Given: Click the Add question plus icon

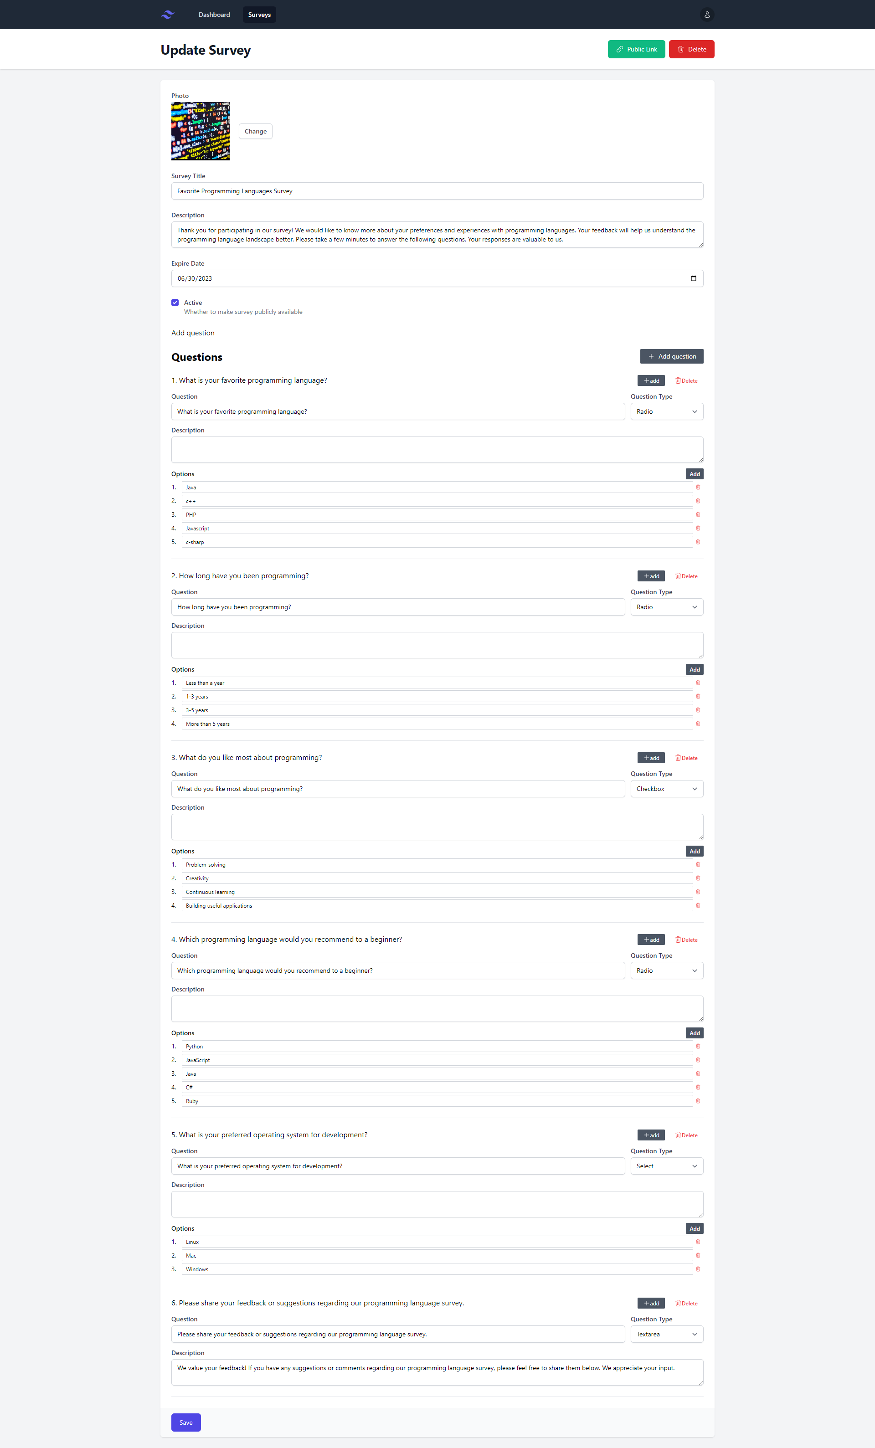Looking at the screenshot, I should [651, 357].
